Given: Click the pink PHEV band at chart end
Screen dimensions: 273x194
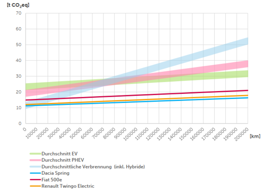Looking at the screenshot, I should pyautogui.click(x=244, y=64).
